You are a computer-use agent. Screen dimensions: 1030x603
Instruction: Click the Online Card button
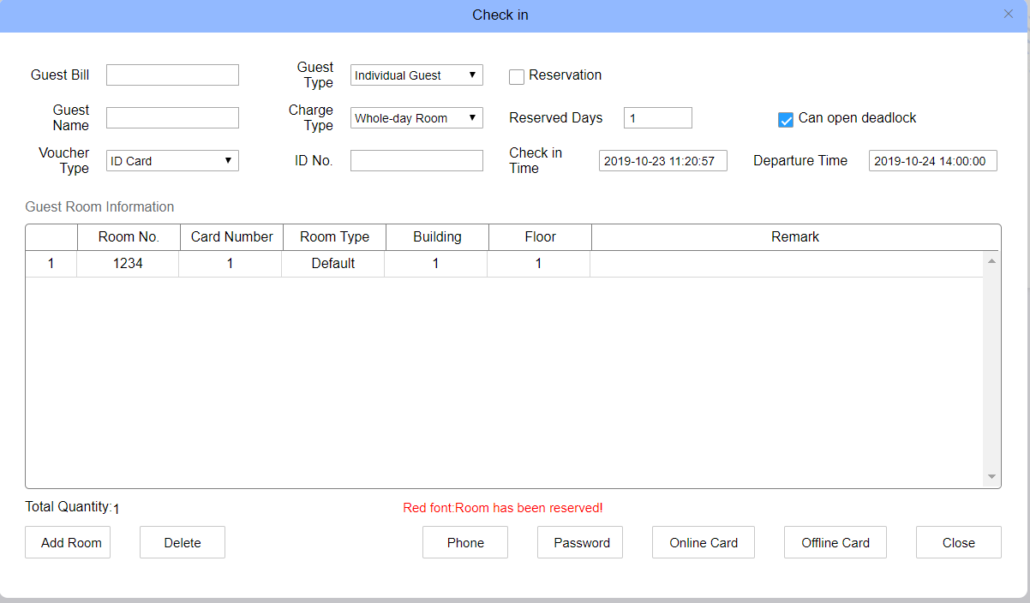point(704,542)
